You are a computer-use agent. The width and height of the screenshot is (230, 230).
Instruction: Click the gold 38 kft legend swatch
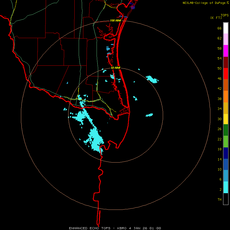226,108
